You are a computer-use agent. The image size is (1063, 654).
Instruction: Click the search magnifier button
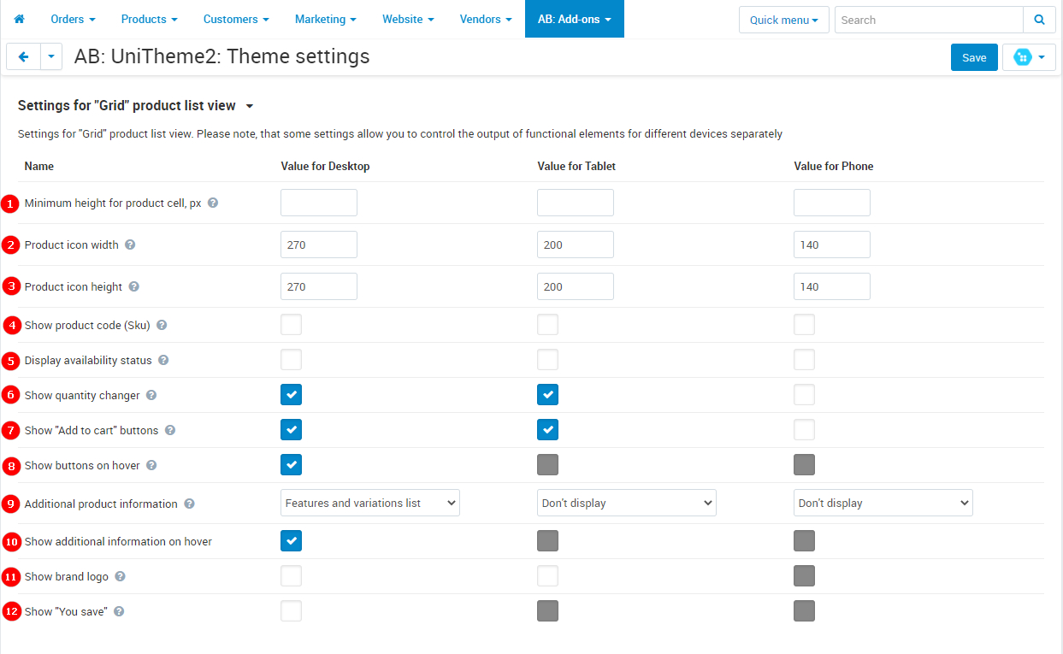1039,20
